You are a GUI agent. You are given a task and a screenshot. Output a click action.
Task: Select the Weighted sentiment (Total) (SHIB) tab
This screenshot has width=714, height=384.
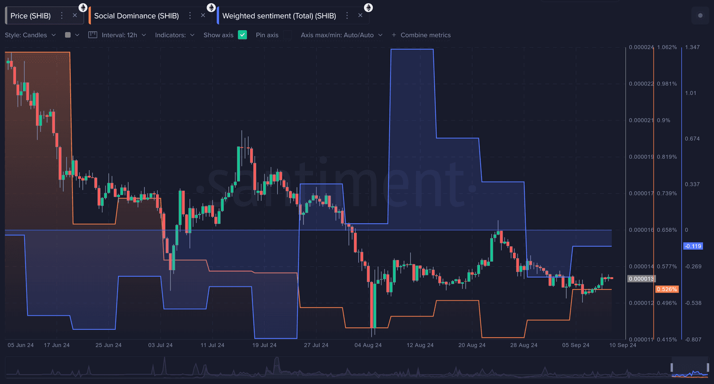(x=279, y=16)
